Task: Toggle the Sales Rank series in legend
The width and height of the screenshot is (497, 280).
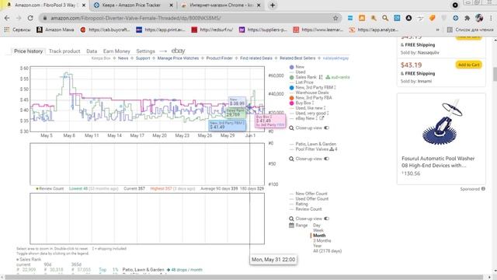Action: pyautogui.click(x=303, y=77)
